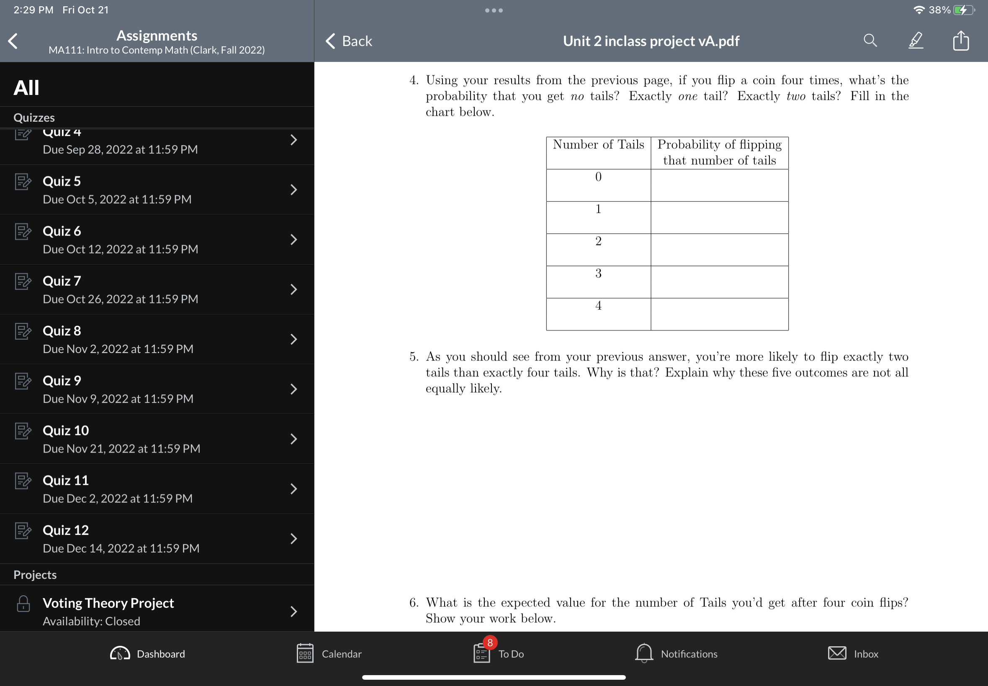Open the search icon in the PDF viewer

[x=870, y=41]
